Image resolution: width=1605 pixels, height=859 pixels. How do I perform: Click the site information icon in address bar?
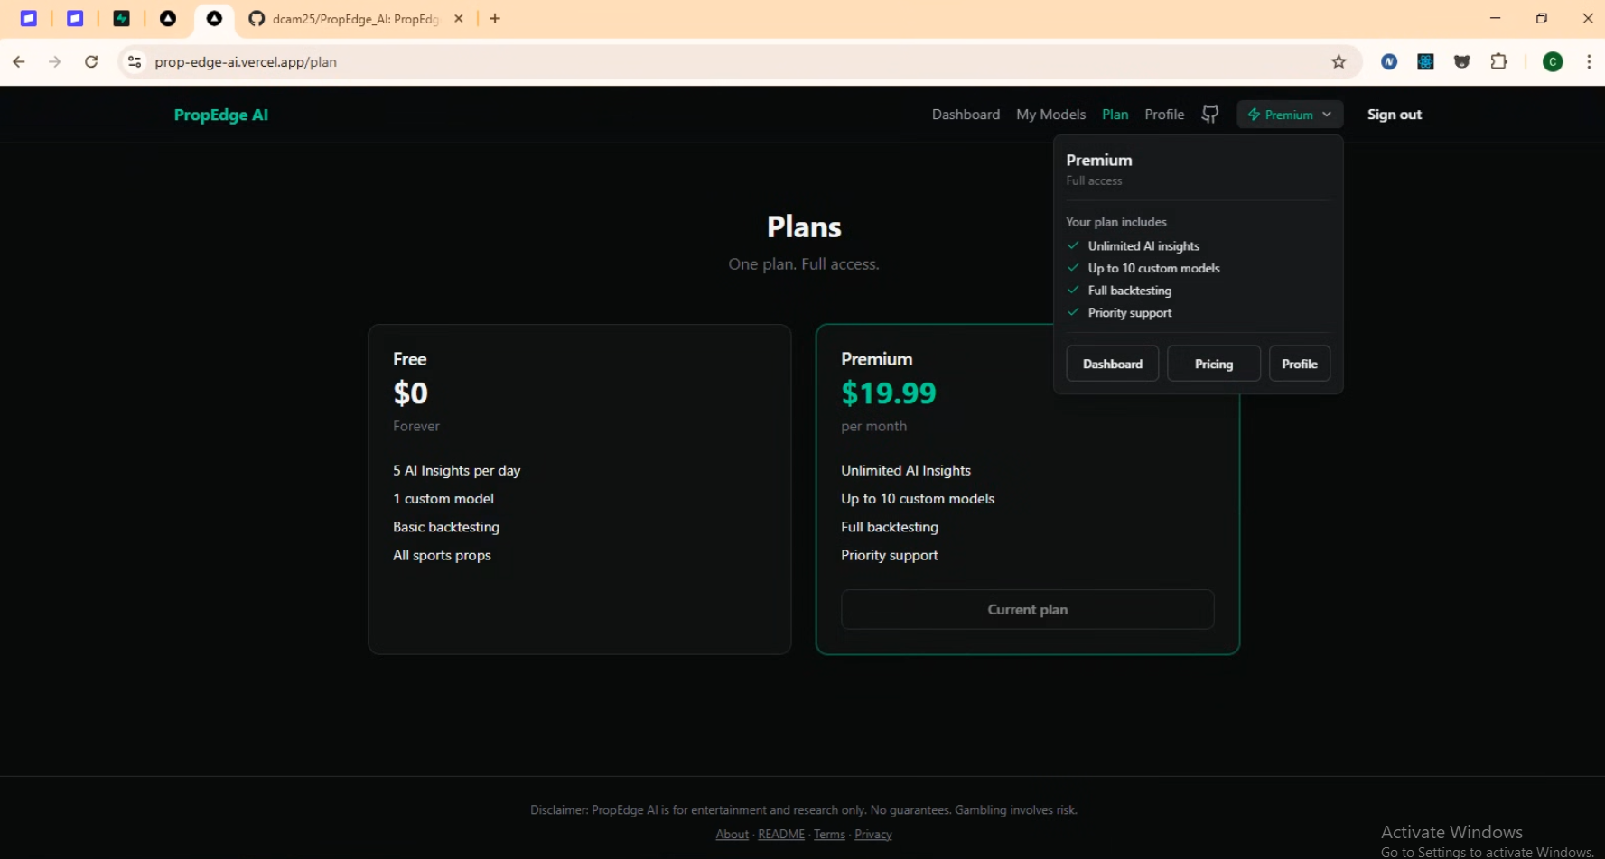tap(135, 62)
